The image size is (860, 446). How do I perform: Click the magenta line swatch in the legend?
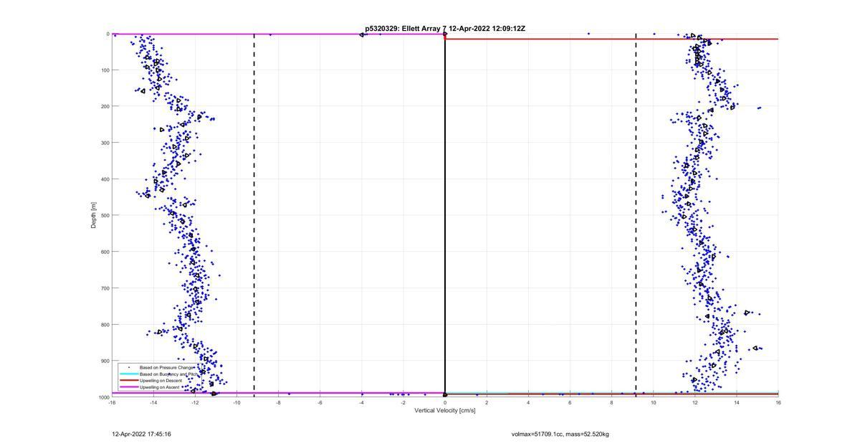129,387
